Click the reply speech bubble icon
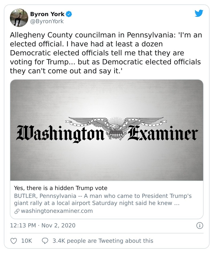The height and width of the screenshot is (253, 214). coord(45,241)
